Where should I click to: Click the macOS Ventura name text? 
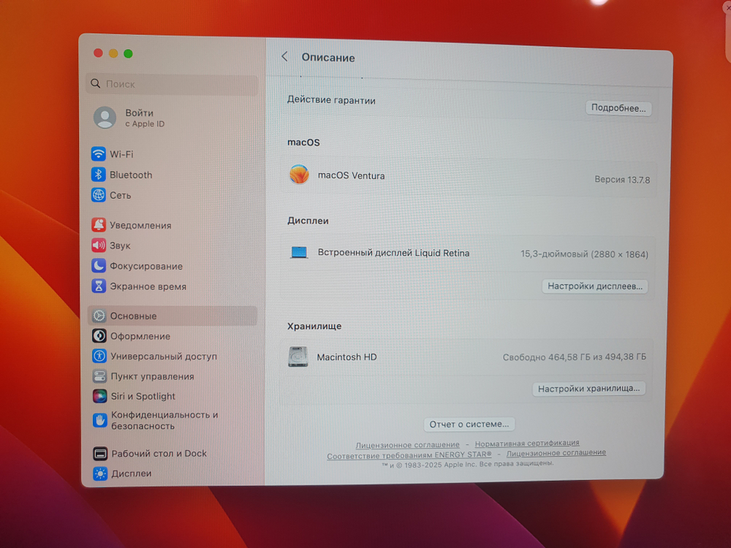(x=351, y=175)
